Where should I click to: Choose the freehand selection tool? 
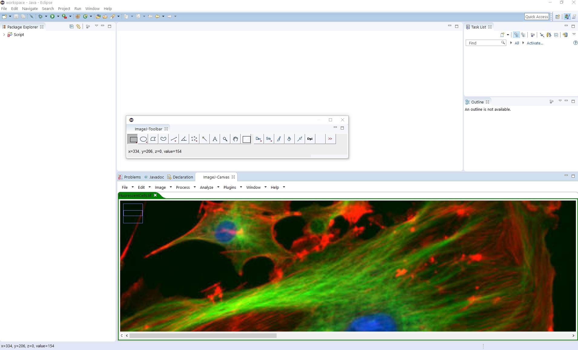pyautogui.click(x=163, y=139)
